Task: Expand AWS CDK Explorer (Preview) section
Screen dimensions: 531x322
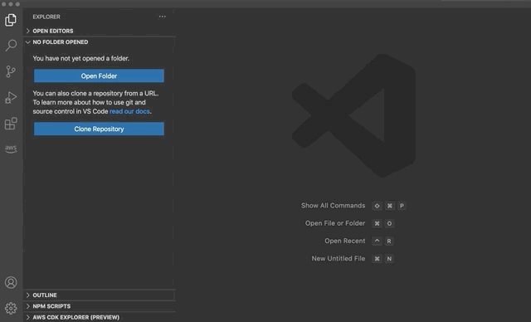Action: (x=99, y=317)
